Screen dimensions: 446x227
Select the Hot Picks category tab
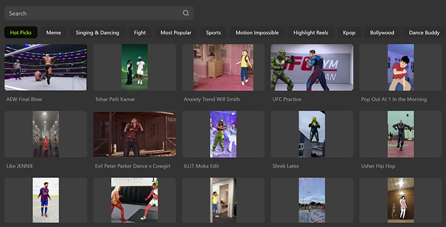21,33
